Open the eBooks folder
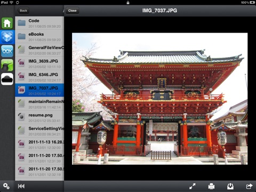Screen dimensions: 256x192 click(x=39, y=37)
